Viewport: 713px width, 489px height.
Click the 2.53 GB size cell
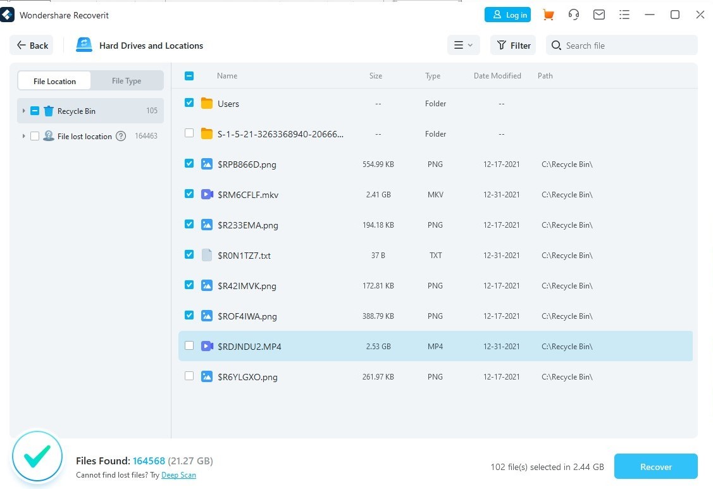tap(378, 346)
